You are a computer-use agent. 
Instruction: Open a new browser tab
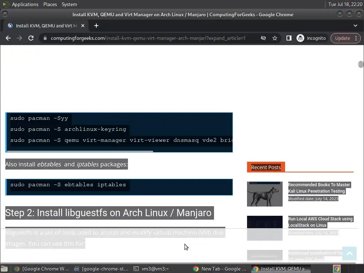coord(96,26)
